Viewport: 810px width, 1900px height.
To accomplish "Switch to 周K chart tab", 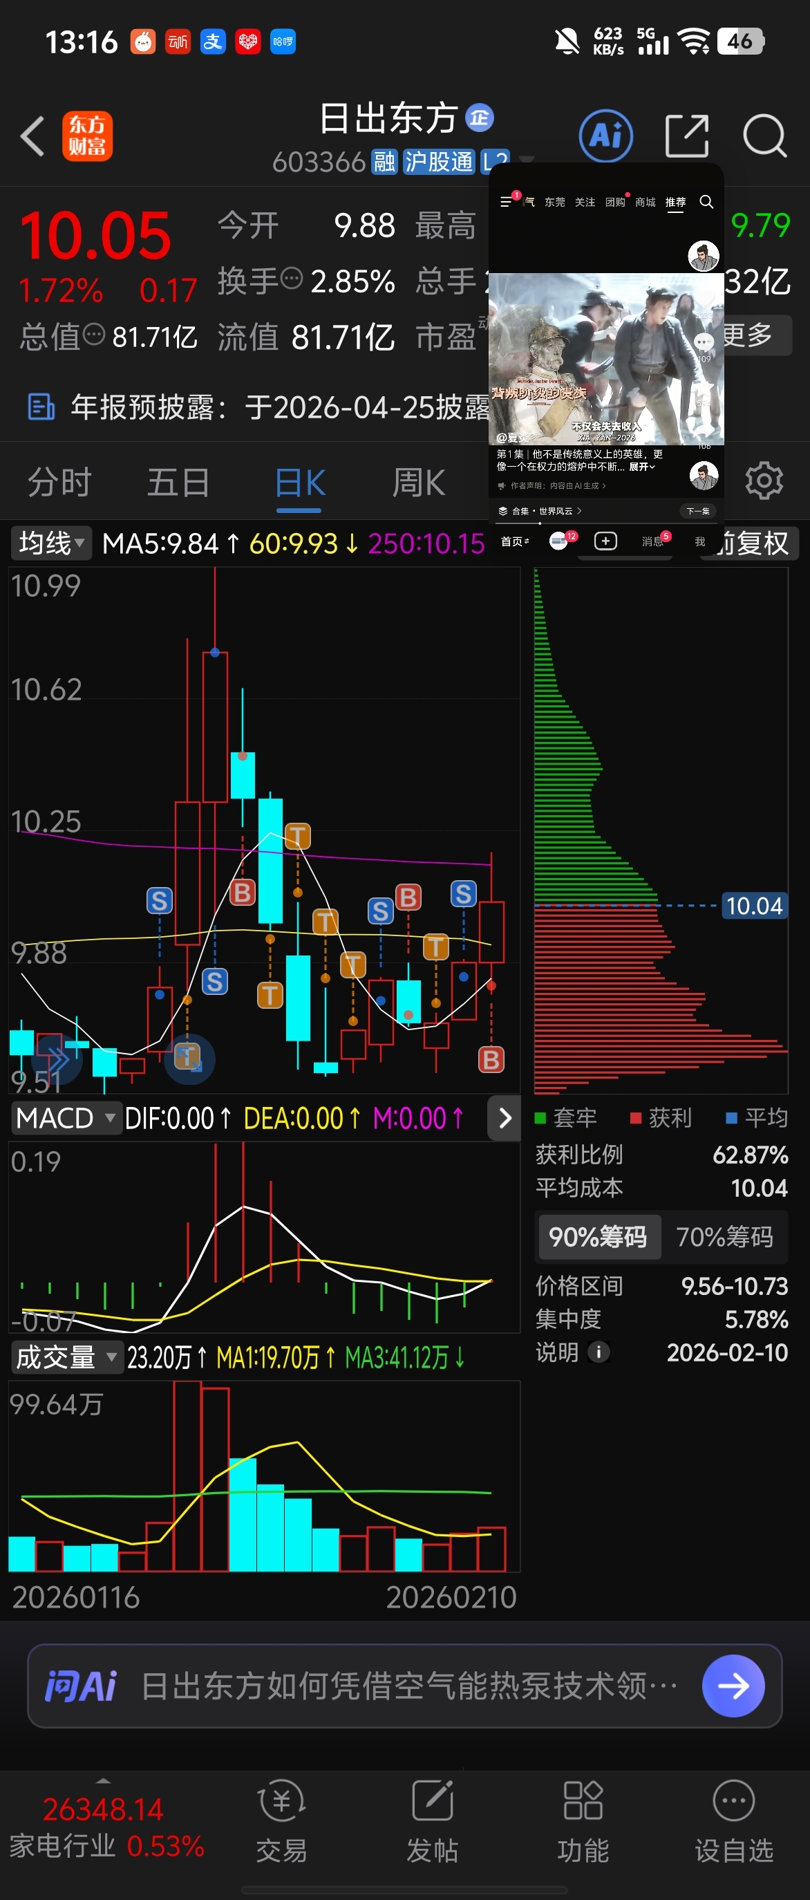I will point(419,483).
